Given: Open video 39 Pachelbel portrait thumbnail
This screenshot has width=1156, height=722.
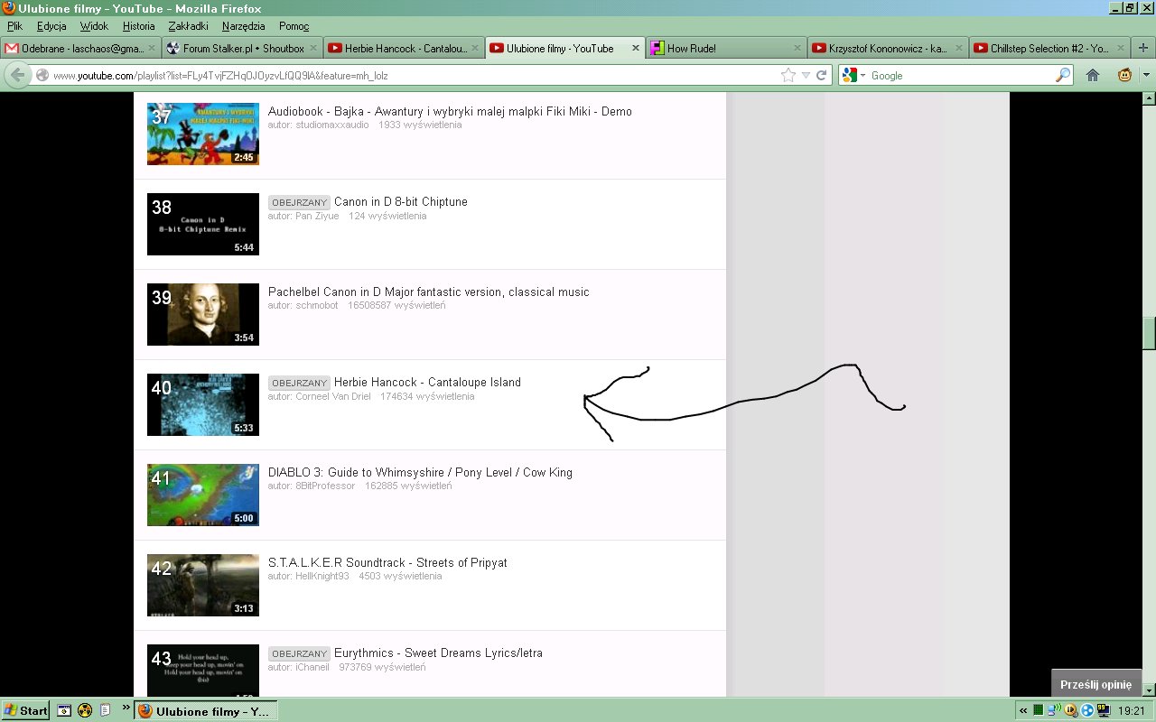Looking at the screenshot, I should [x=203, y=314].
